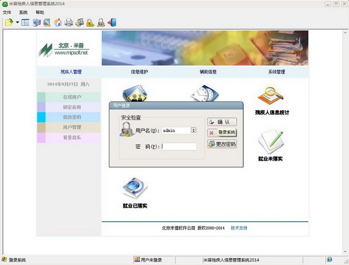Select 在线用户 in the left sidebar

pos(69,97)
